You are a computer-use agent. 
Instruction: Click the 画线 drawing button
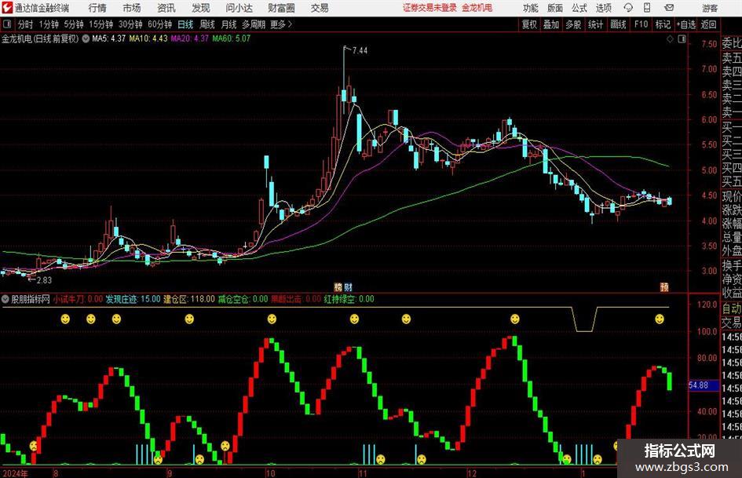coord(618,24)
